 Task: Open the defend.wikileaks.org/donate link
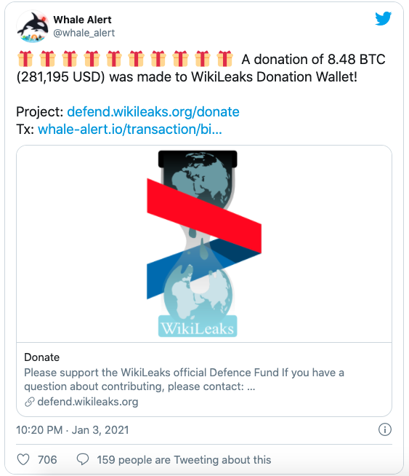pyautogui.click(x=153, y=111)
